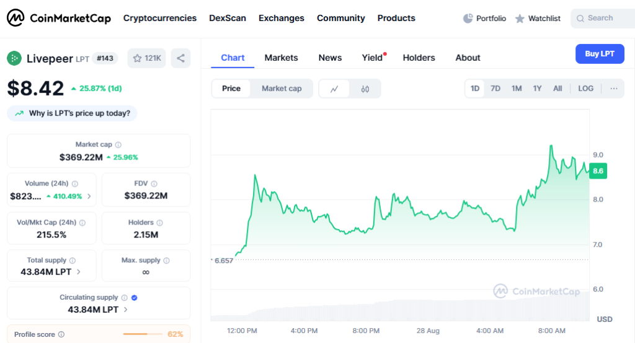
Task: Click the Holders info icon
Action: click(159, 223)
